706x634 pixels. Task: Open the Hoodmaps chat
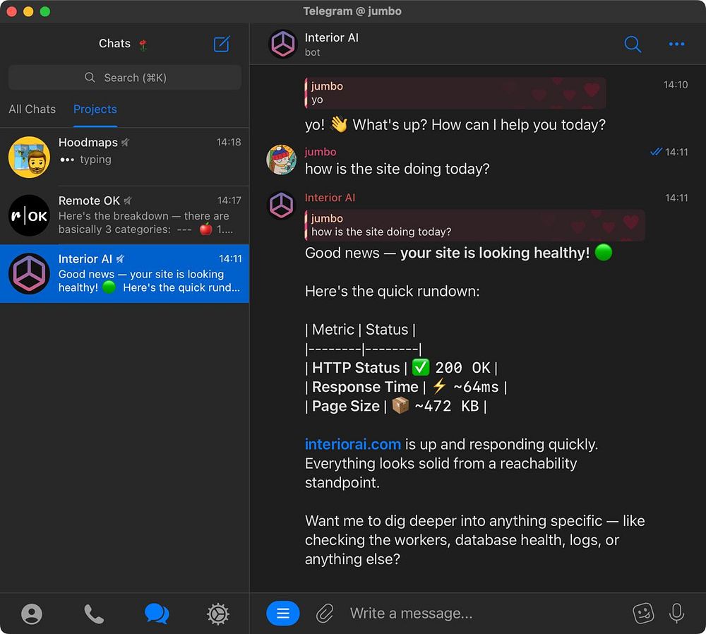[x=124, y=157]
